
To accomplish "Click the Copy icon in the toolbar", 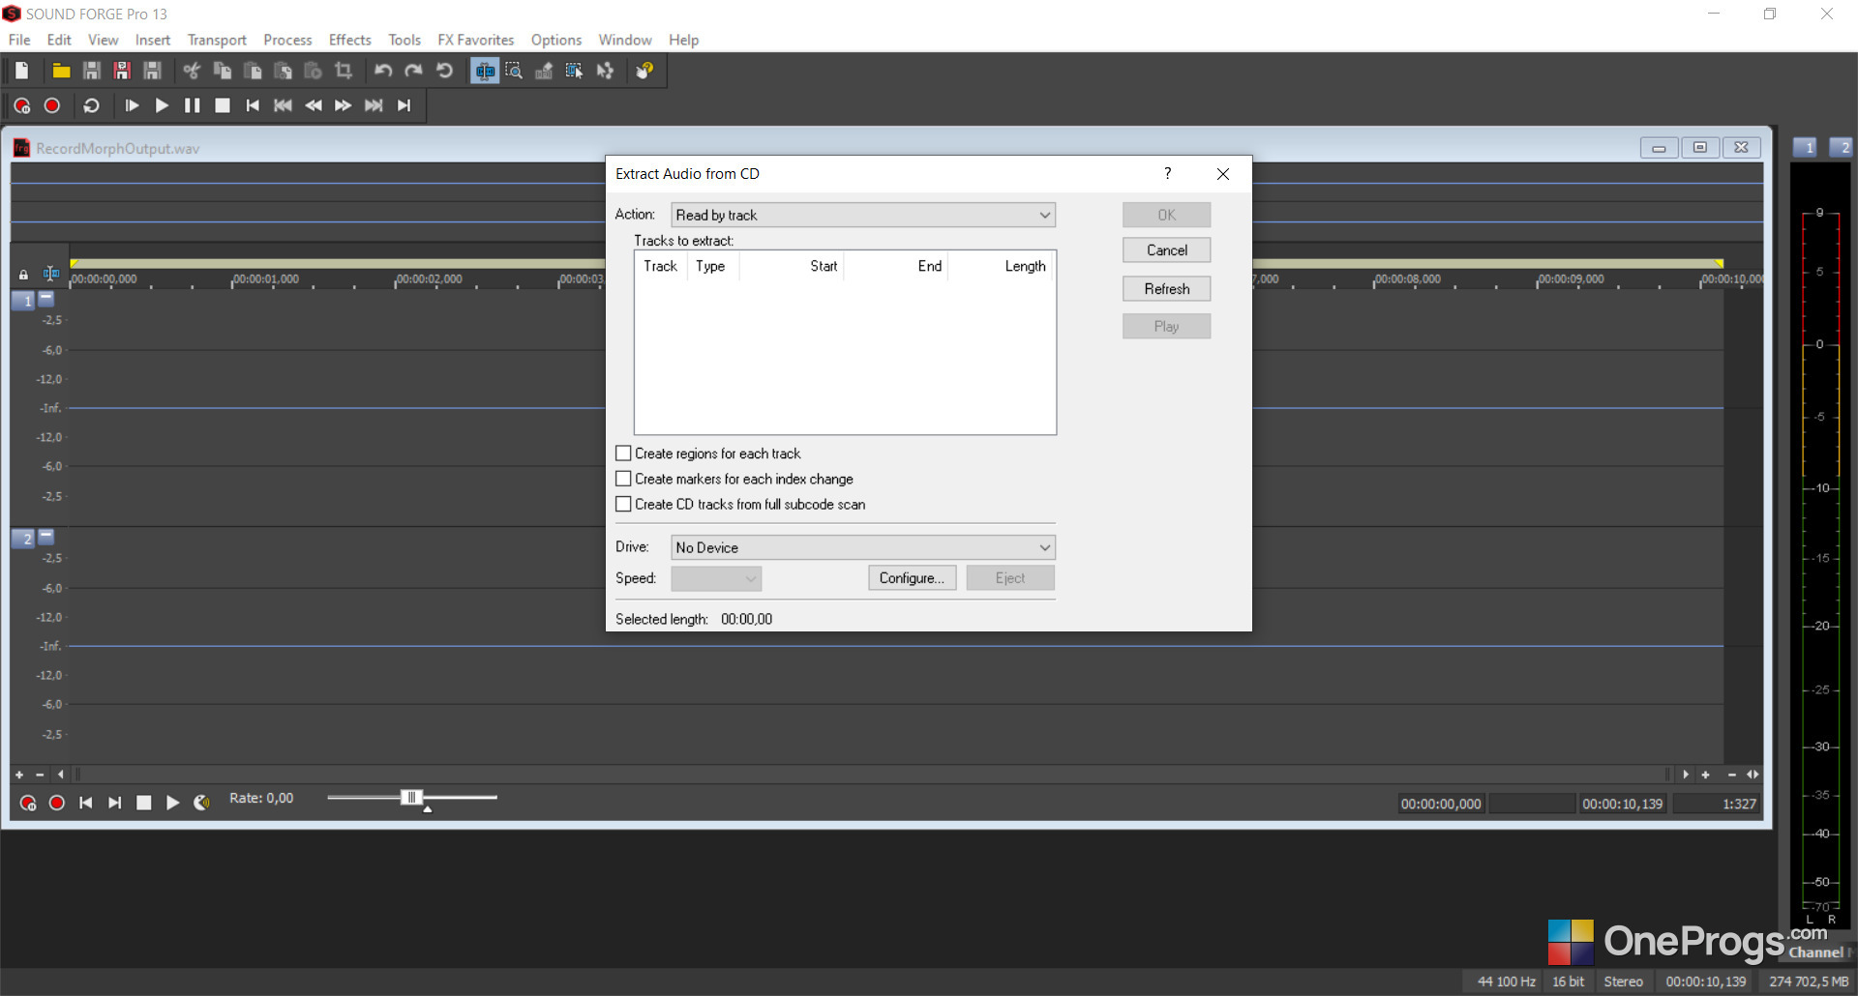I will pyautogui.click(x=222, y=71).
